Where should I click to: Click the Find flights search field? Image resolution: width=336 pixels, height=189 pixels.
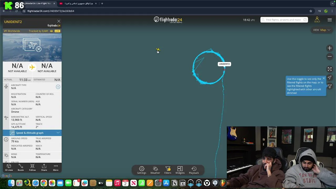click(284, 20)
